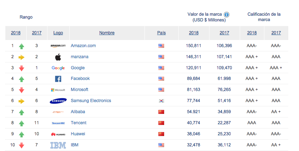Click the yellow arrow in Samsung Electronics row
This screenshot has width=299, height=151.
click(21, 101)
